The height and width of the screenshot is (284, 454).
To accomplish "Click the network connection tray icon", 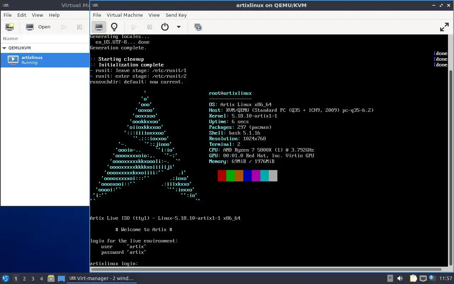I will 423,278.
